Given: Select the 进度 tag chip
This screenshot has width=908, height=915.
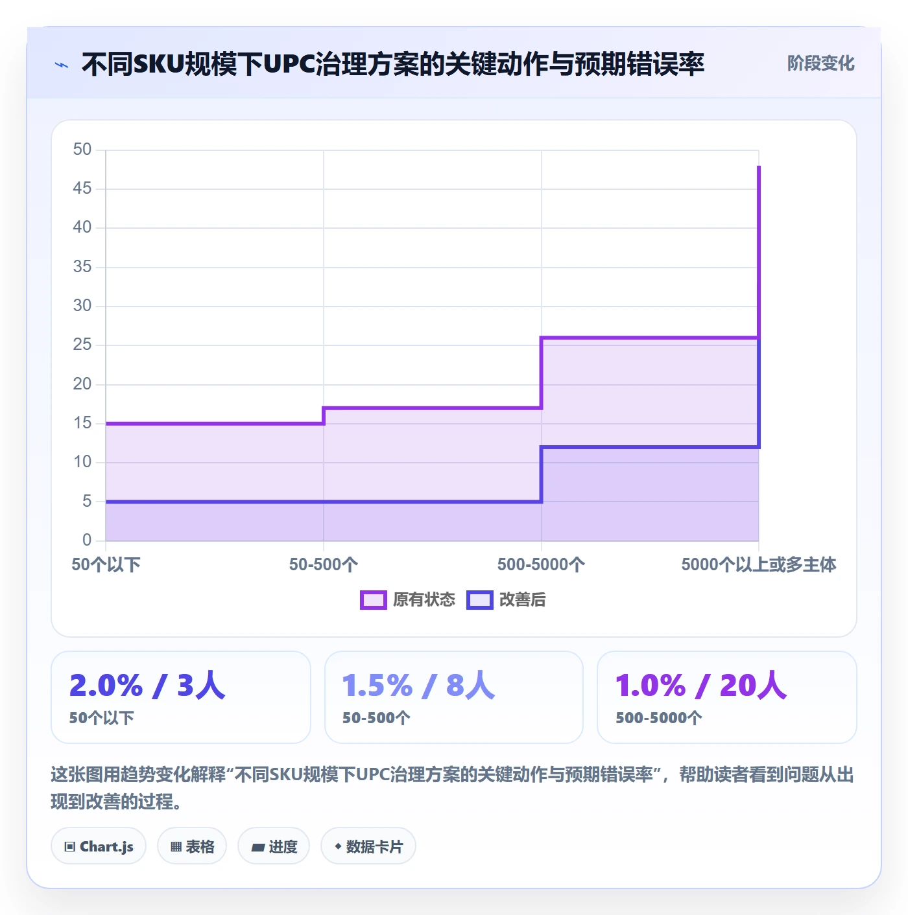Looking at the screenshot, I should pyautogui.click(x=274, y=846).
